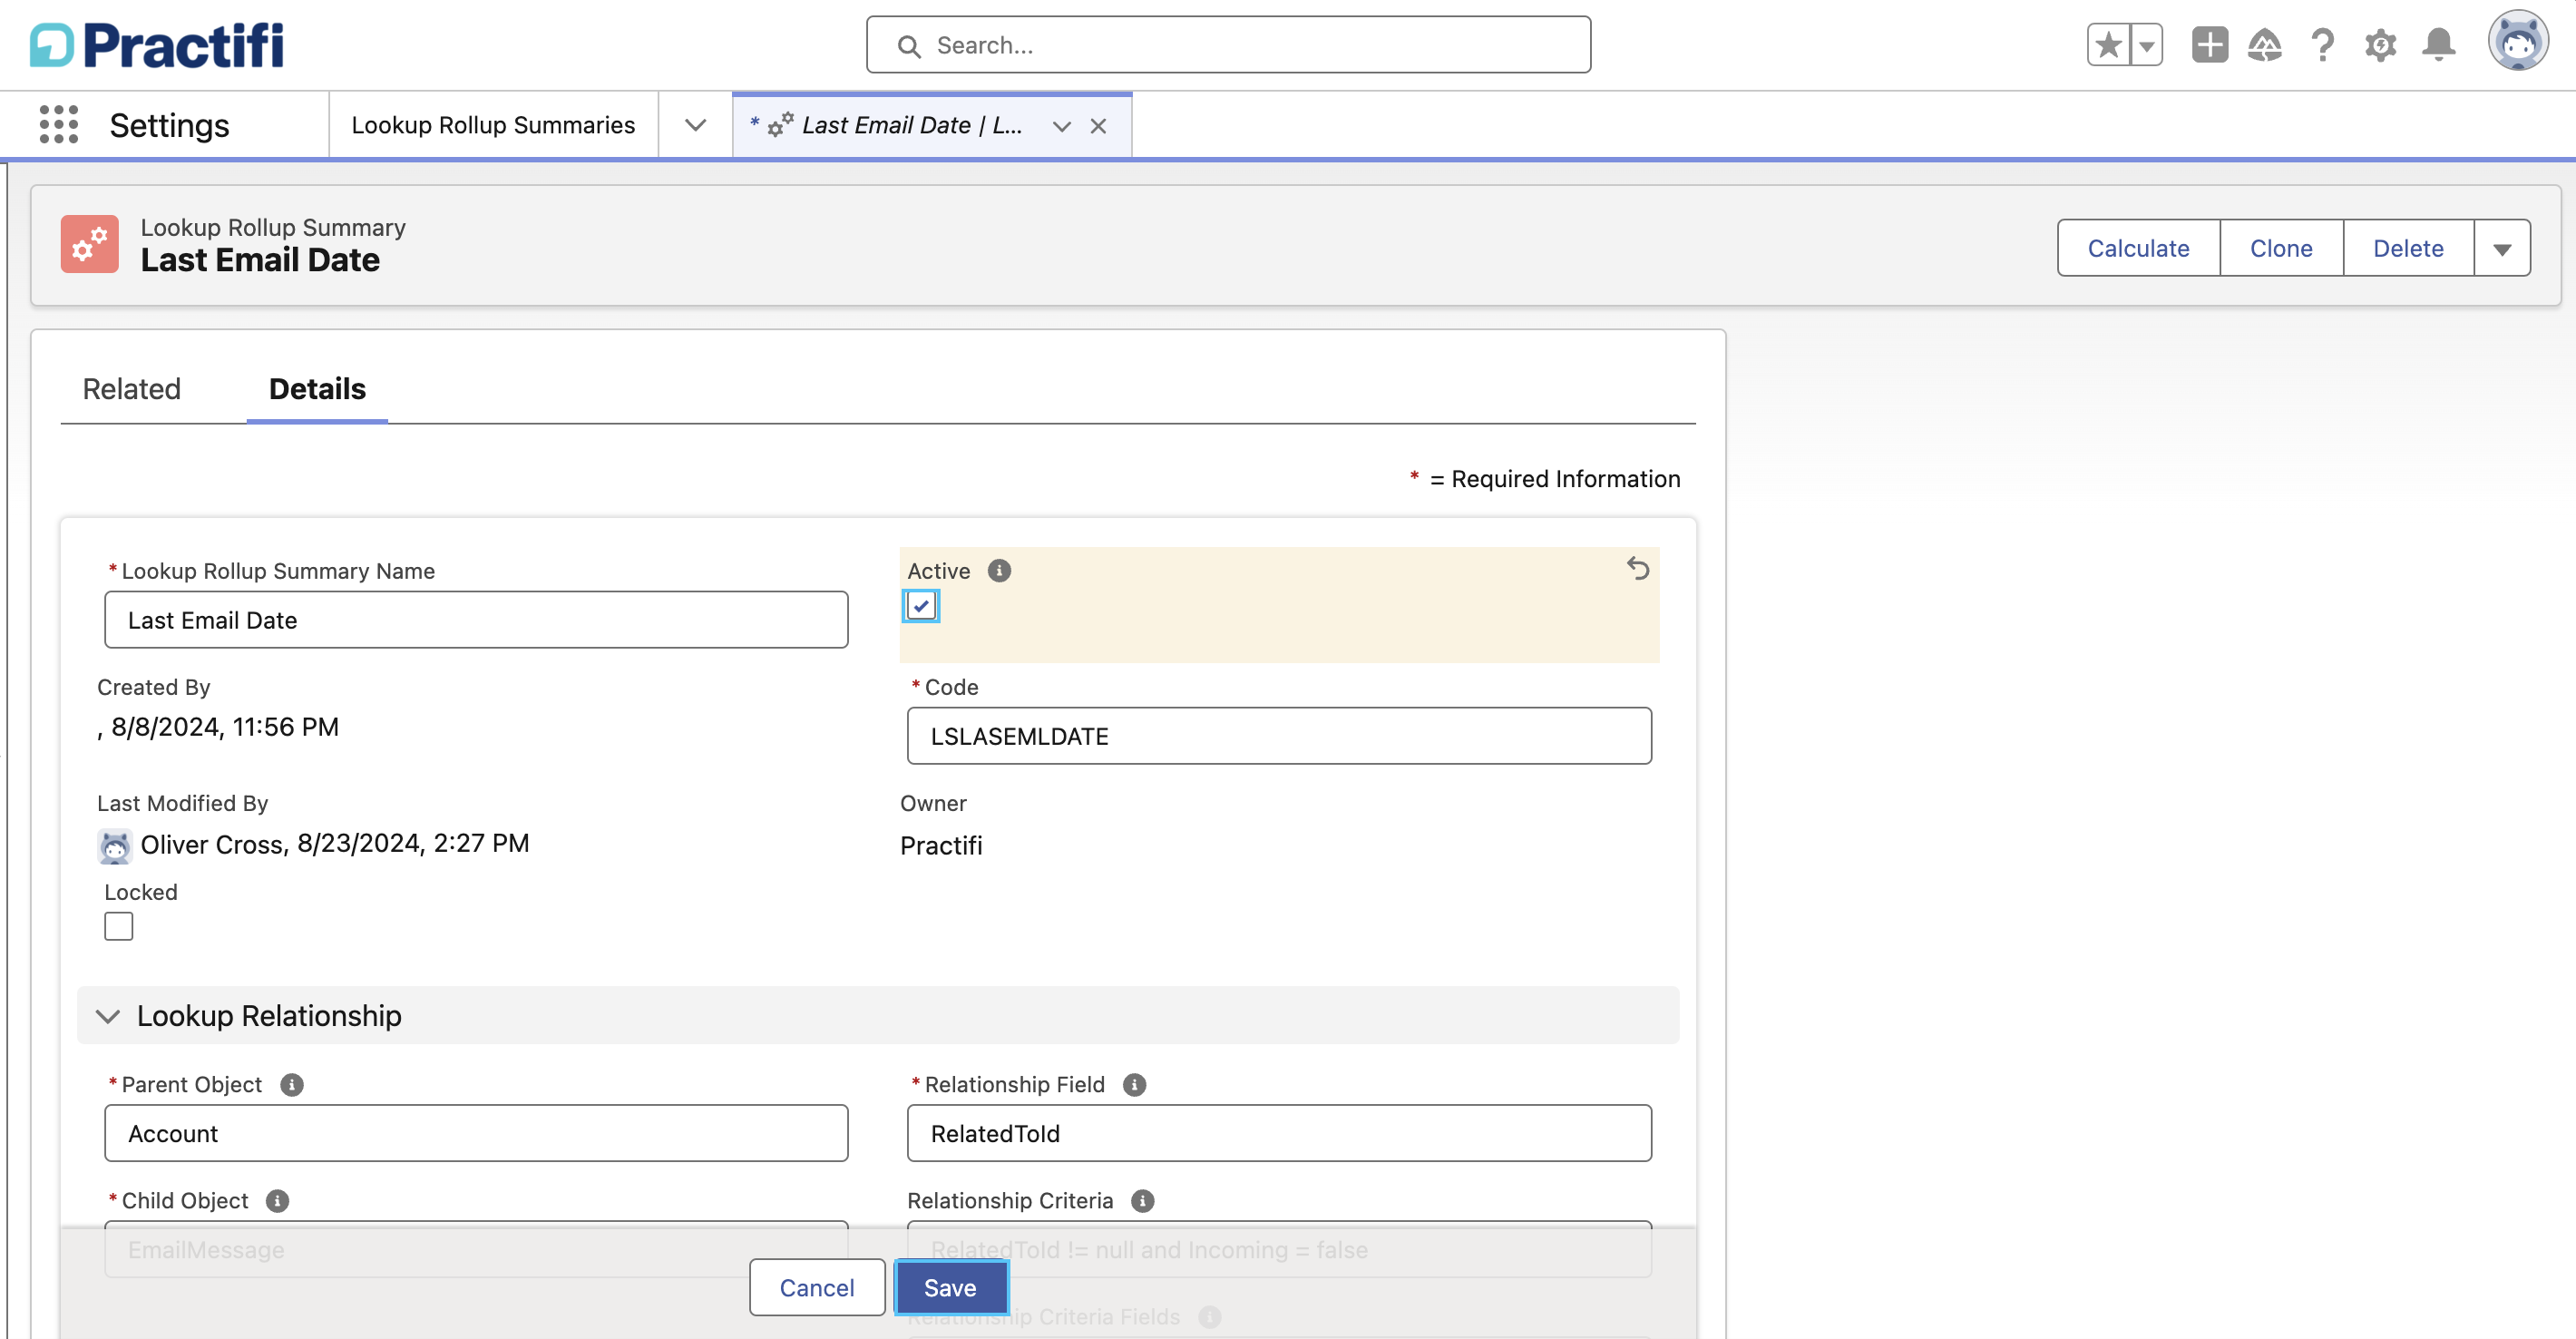The image size is (2576, 1339).
Task: Open the global actions plus icon
Action: pos(2210,45)
